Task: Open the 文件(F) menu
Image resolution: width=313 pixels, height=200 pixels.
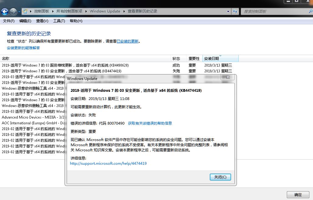Action: click(x=9, y=21)
